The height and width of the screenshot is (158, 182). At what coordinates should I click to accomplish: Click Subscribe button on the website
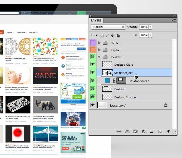(x=82, y=49)
